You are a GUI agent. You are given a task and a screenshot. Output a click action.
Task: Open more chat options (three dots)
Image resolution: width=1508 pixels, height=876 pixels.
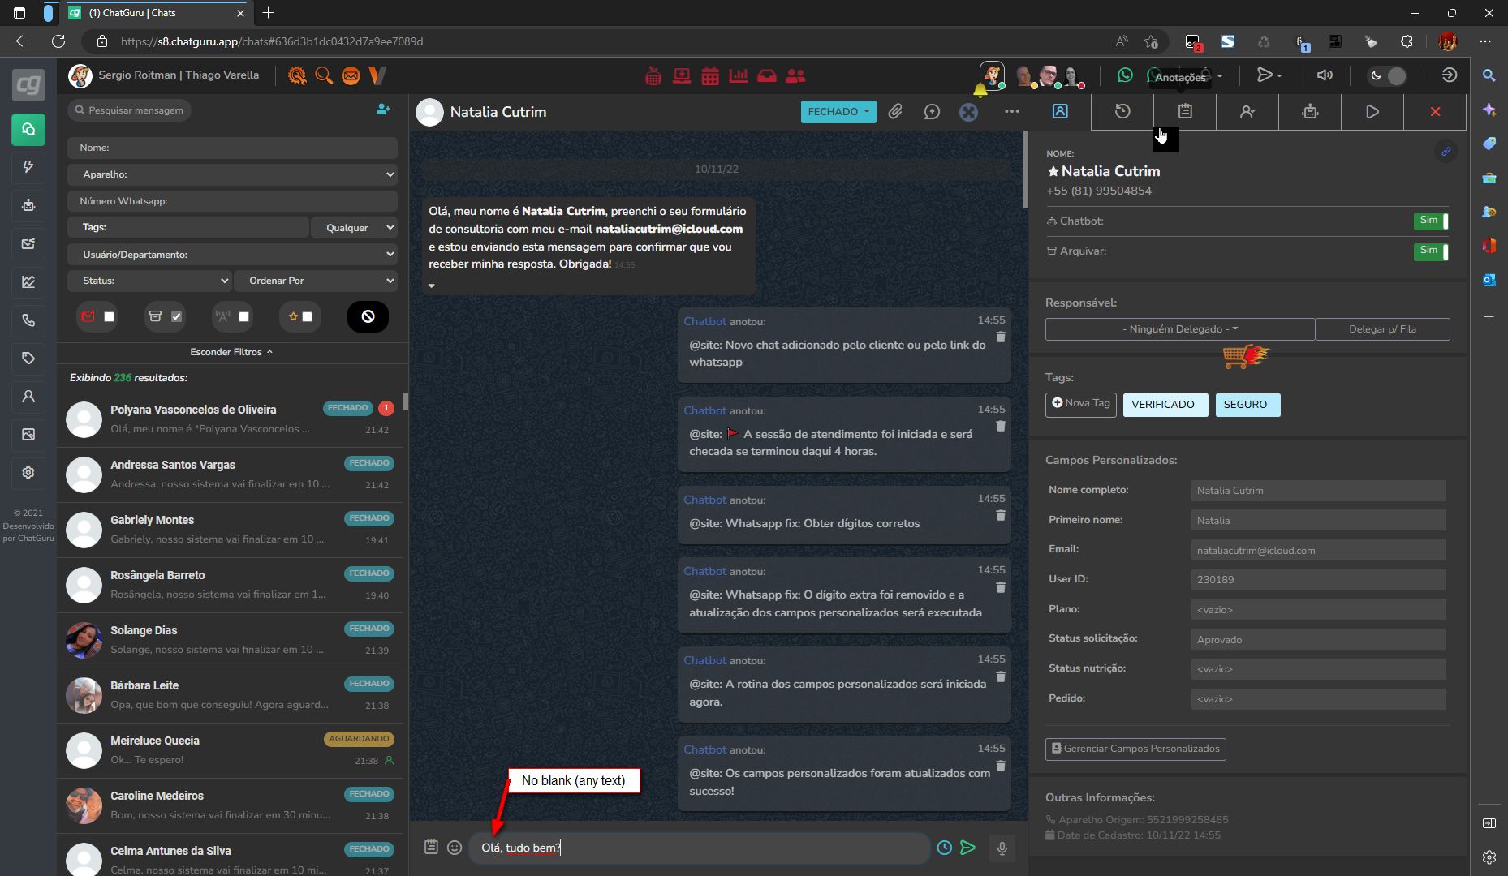(x=1011, y=112)
